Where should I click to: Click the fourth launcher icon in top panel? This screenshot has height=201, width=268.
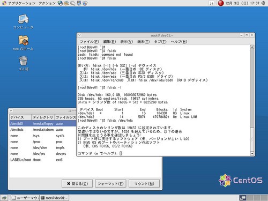(79, 3)
